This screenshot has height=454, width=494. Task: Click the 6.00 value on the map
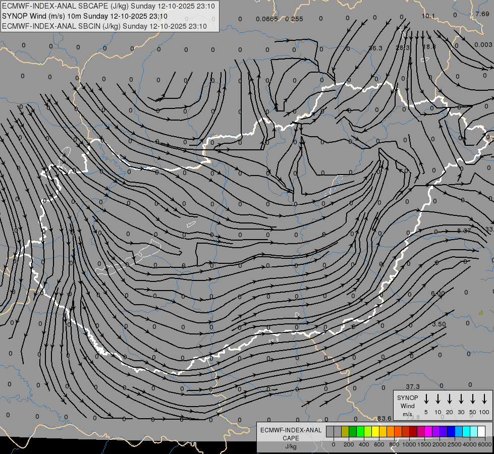(438, 293)
